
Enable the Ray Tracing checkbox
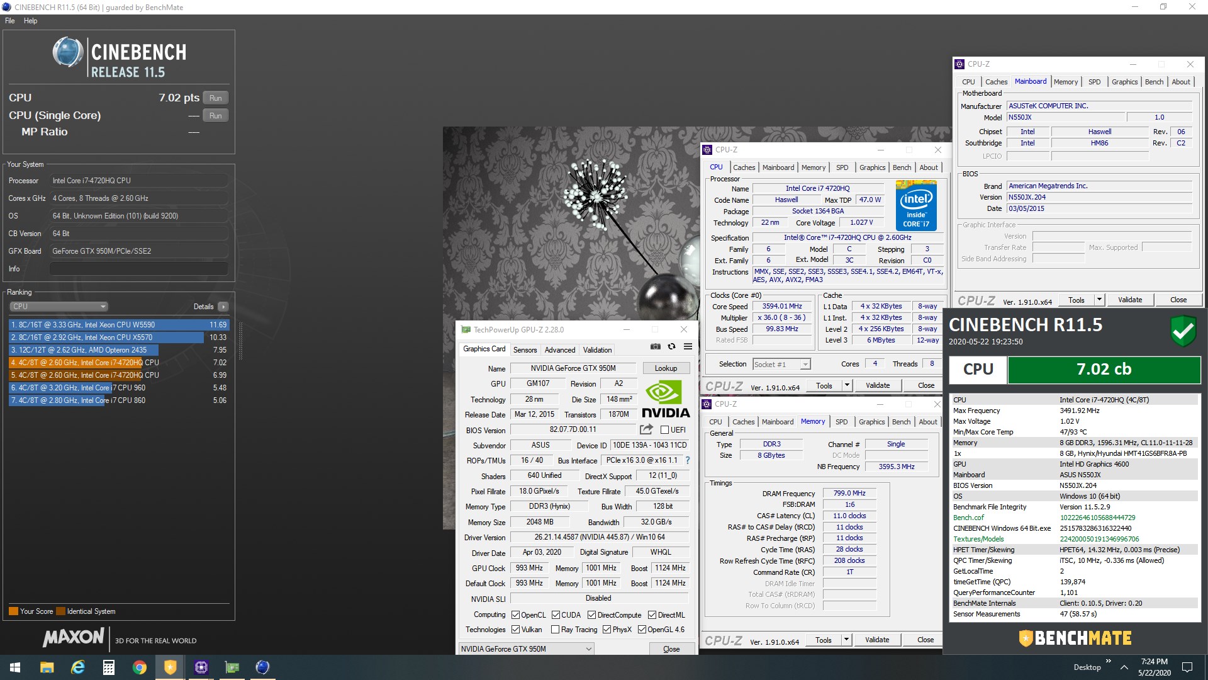(x=555, y=630)
